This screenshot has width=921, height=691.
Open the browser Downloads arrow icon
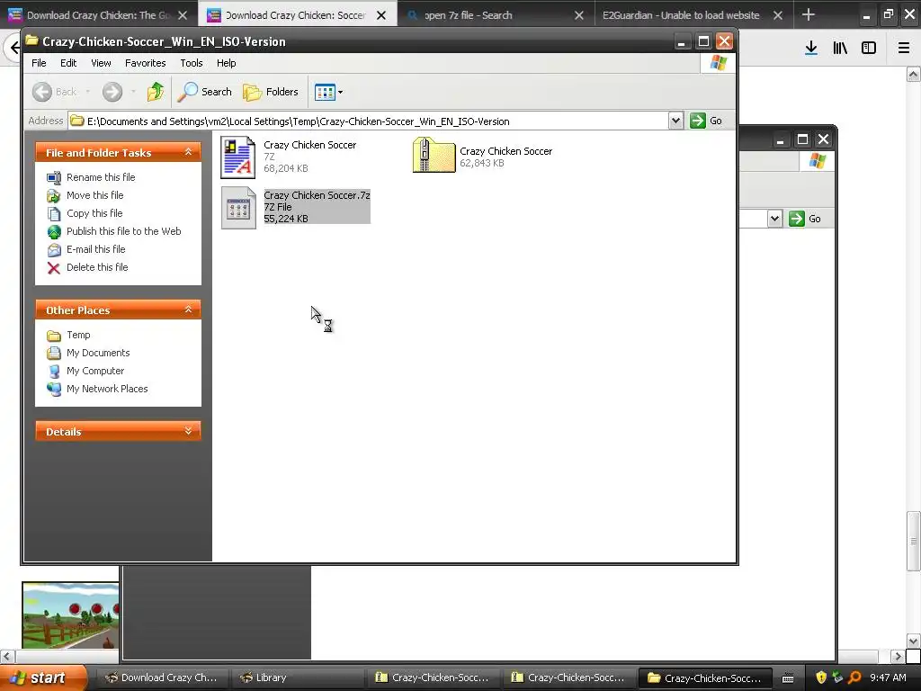(811, 49)
